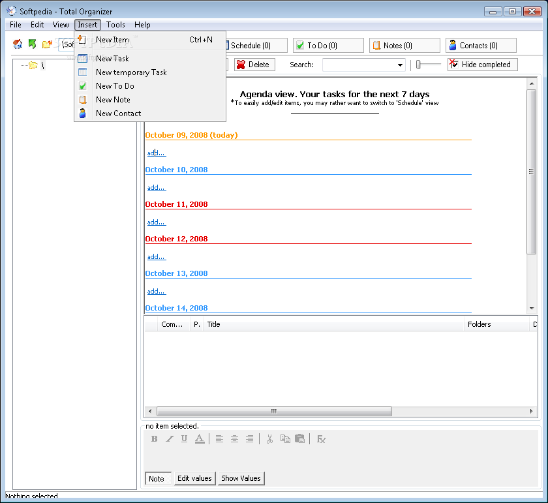Click the red Delete button
This screenshot has height=503, width=548.
[254, 65]
